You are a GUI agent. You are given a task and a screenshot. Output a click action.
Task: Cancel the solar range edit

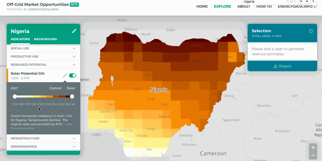tap(55, 88)
